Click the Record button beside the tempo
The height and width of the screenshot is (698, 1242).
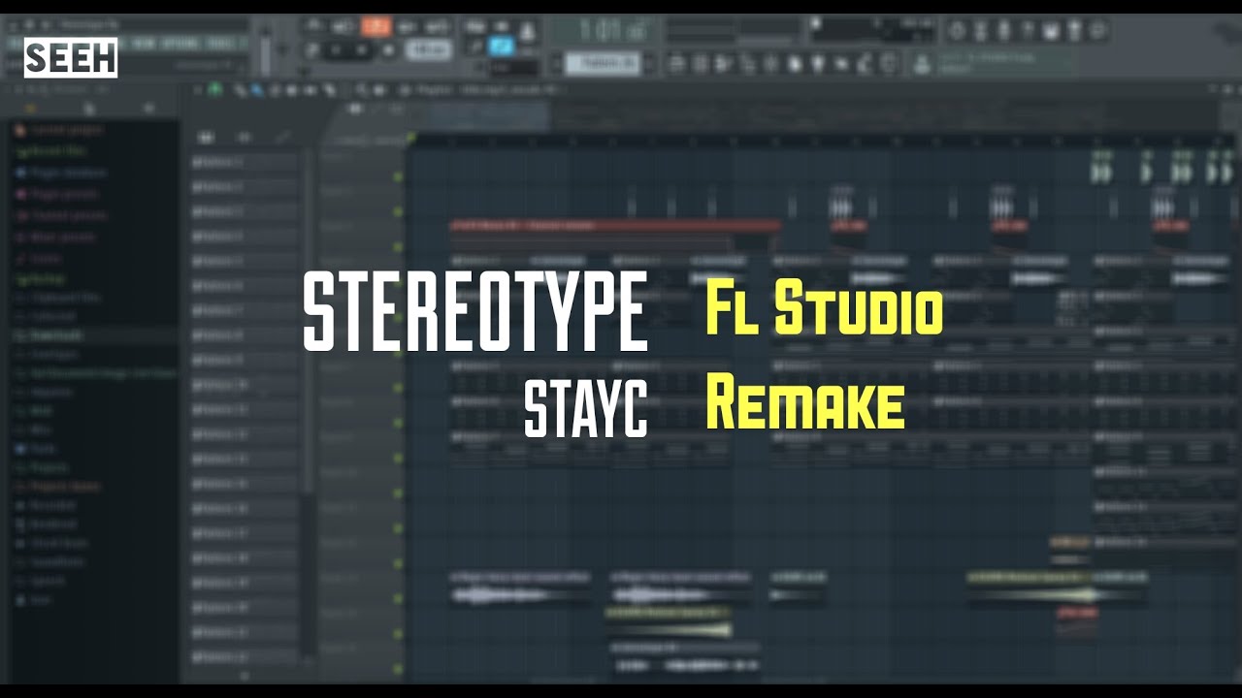click(x=388, y=49)
